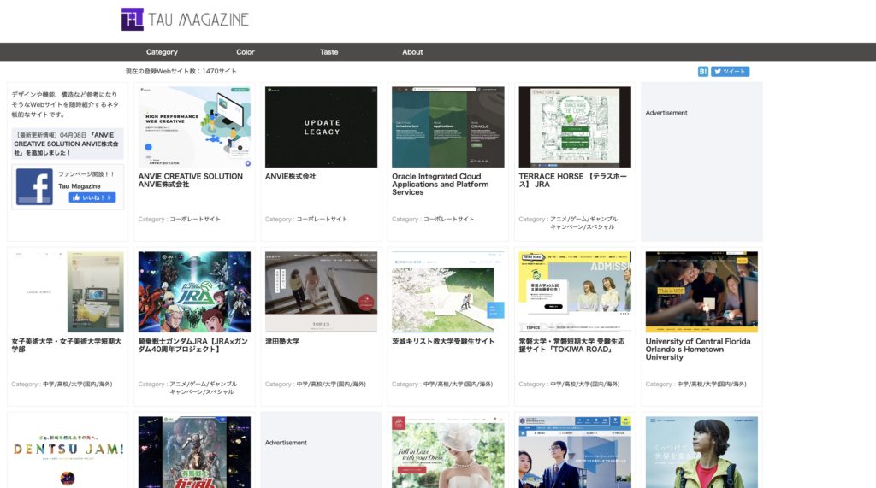This screenshot has width=876, height=488.
Task: Open University of Central Florida thumbnail
Action: click(701, 291)
